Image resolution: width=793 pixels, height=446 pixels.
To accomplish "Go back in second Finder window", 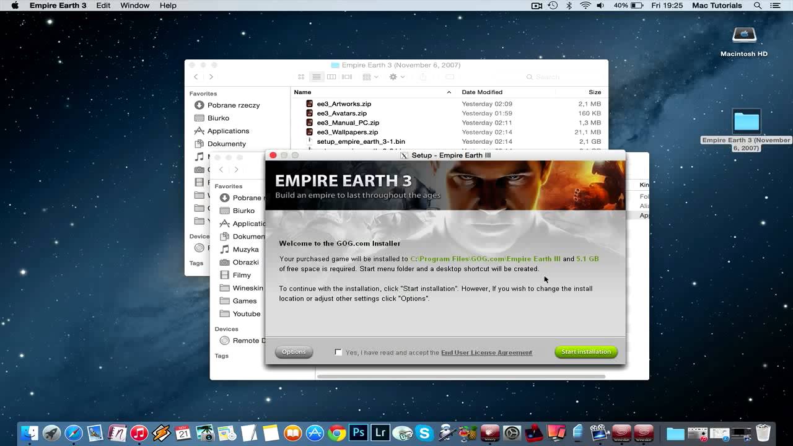I will [x=221, y=170].
